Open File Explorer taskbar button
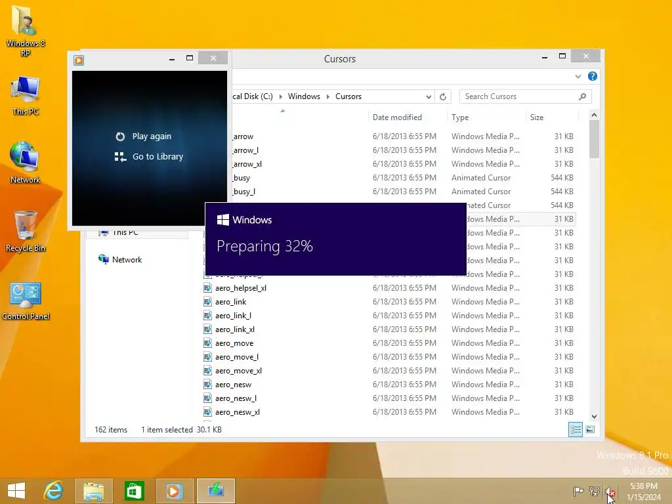672x504 pixels. [94, 491]
